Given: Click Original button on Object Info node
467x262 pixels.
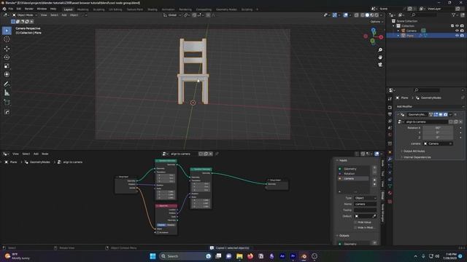Looking at the screenshot, I should click(161, 225).
